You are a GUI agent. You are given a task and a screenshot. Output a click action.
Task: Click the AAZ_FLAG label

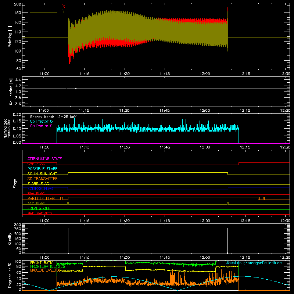[36, 203]
